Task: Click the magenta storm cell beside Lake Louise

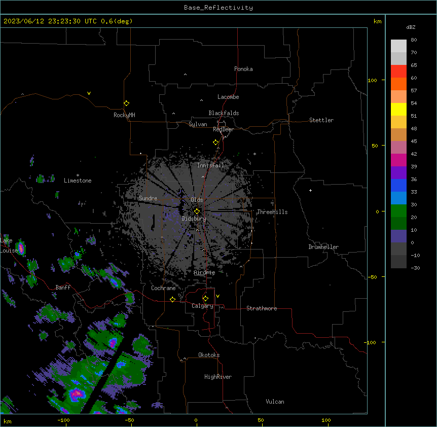Action: 21,247
